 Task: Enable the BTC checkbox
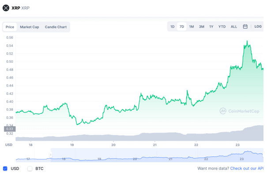(x=30, y=168)
